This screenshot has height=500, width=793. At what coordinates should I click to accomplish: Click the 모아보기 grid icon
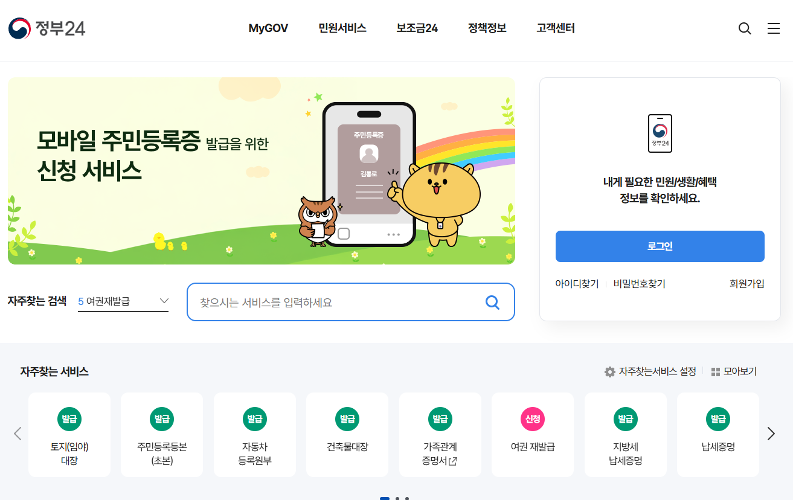pyautogui.click(x=716, y=372)
